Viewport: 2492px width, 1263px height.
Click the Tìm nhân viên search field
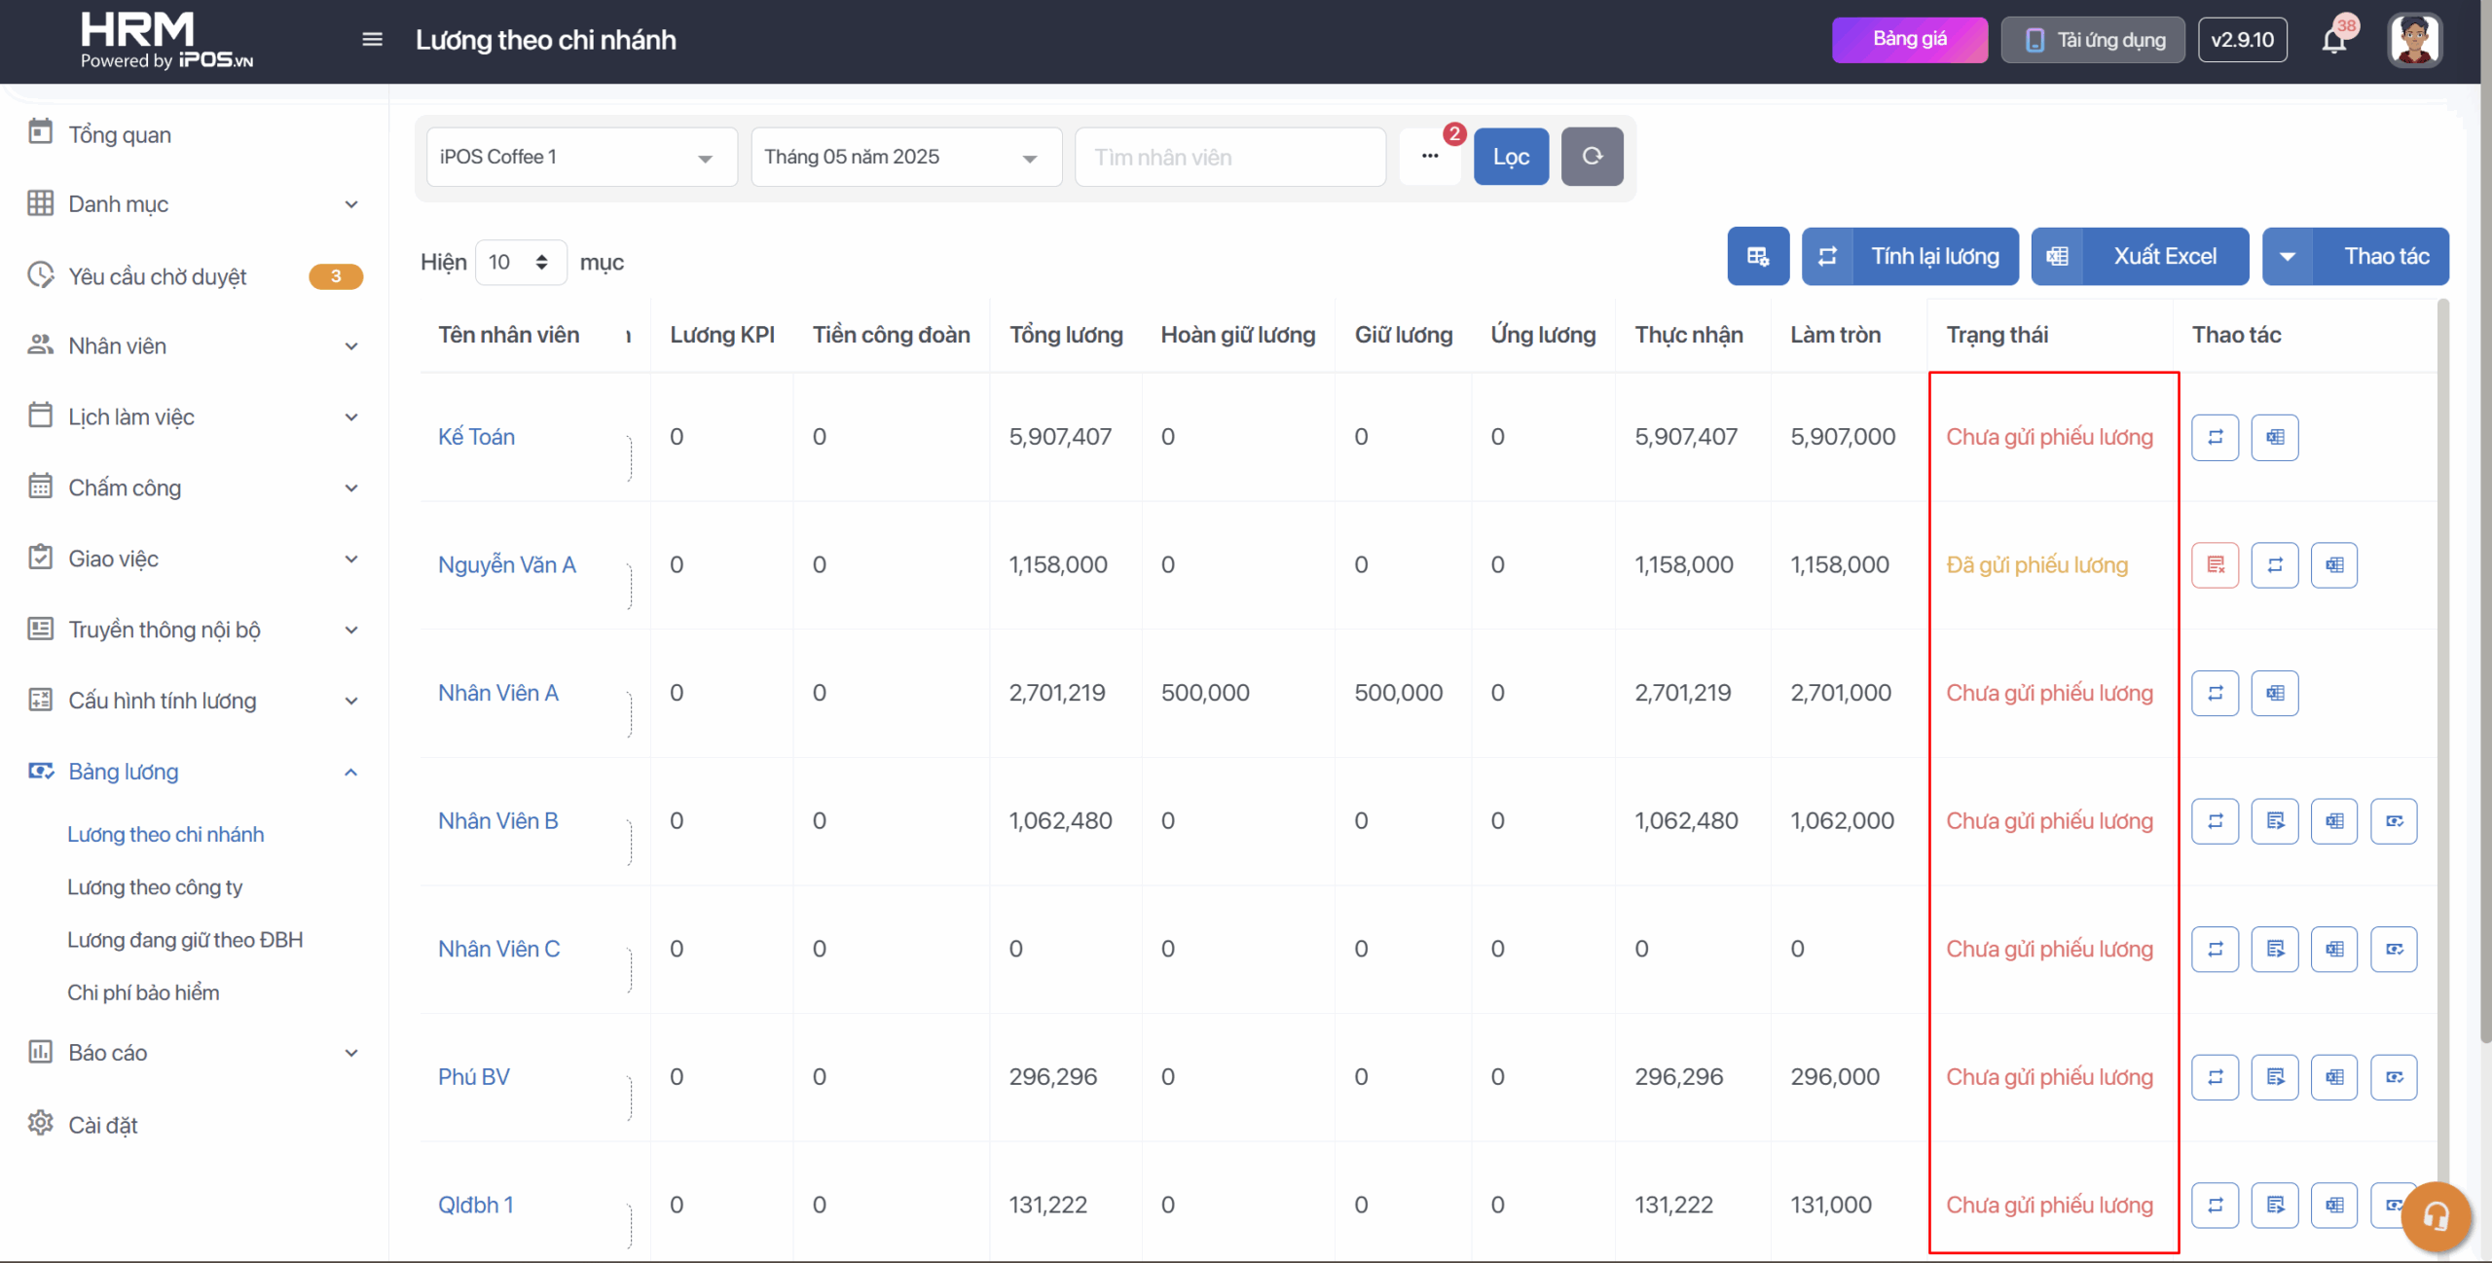[x=1229, y=157]
